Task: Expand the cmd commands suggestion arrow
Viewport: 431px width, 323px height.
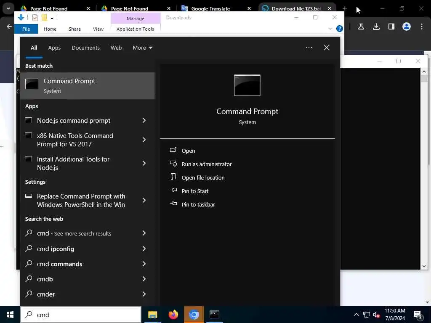Action: (144, 264)
